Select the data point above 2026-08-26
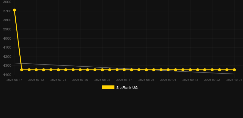Screen dimensions: 243x118 click(x=146, y=70)
